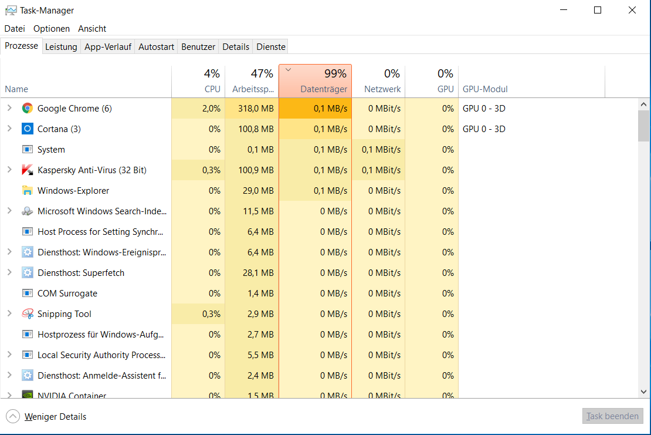Sort by the Name column header

tap(86, 82)
